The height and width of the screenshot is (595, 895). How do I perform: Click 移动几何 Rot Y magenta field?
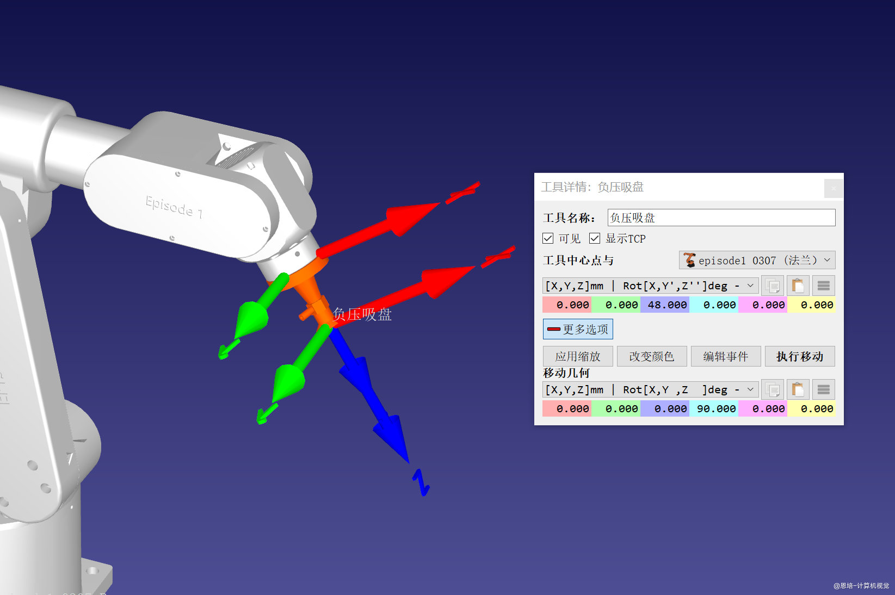763,409
